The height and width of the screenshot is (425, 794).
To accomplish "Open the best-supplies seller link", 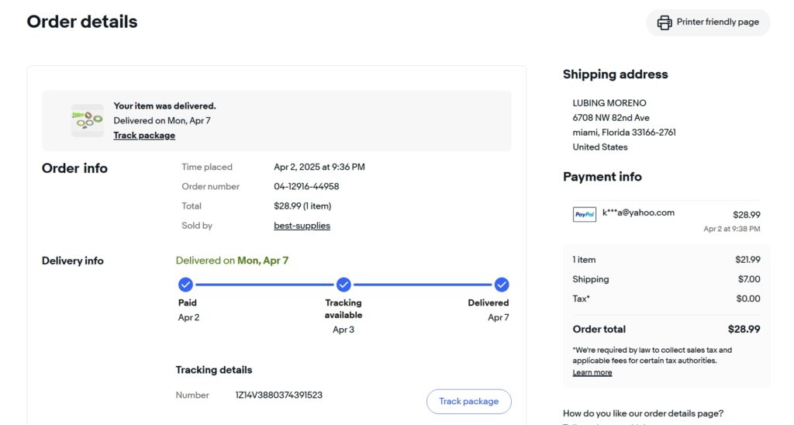I will click(302, 226).
